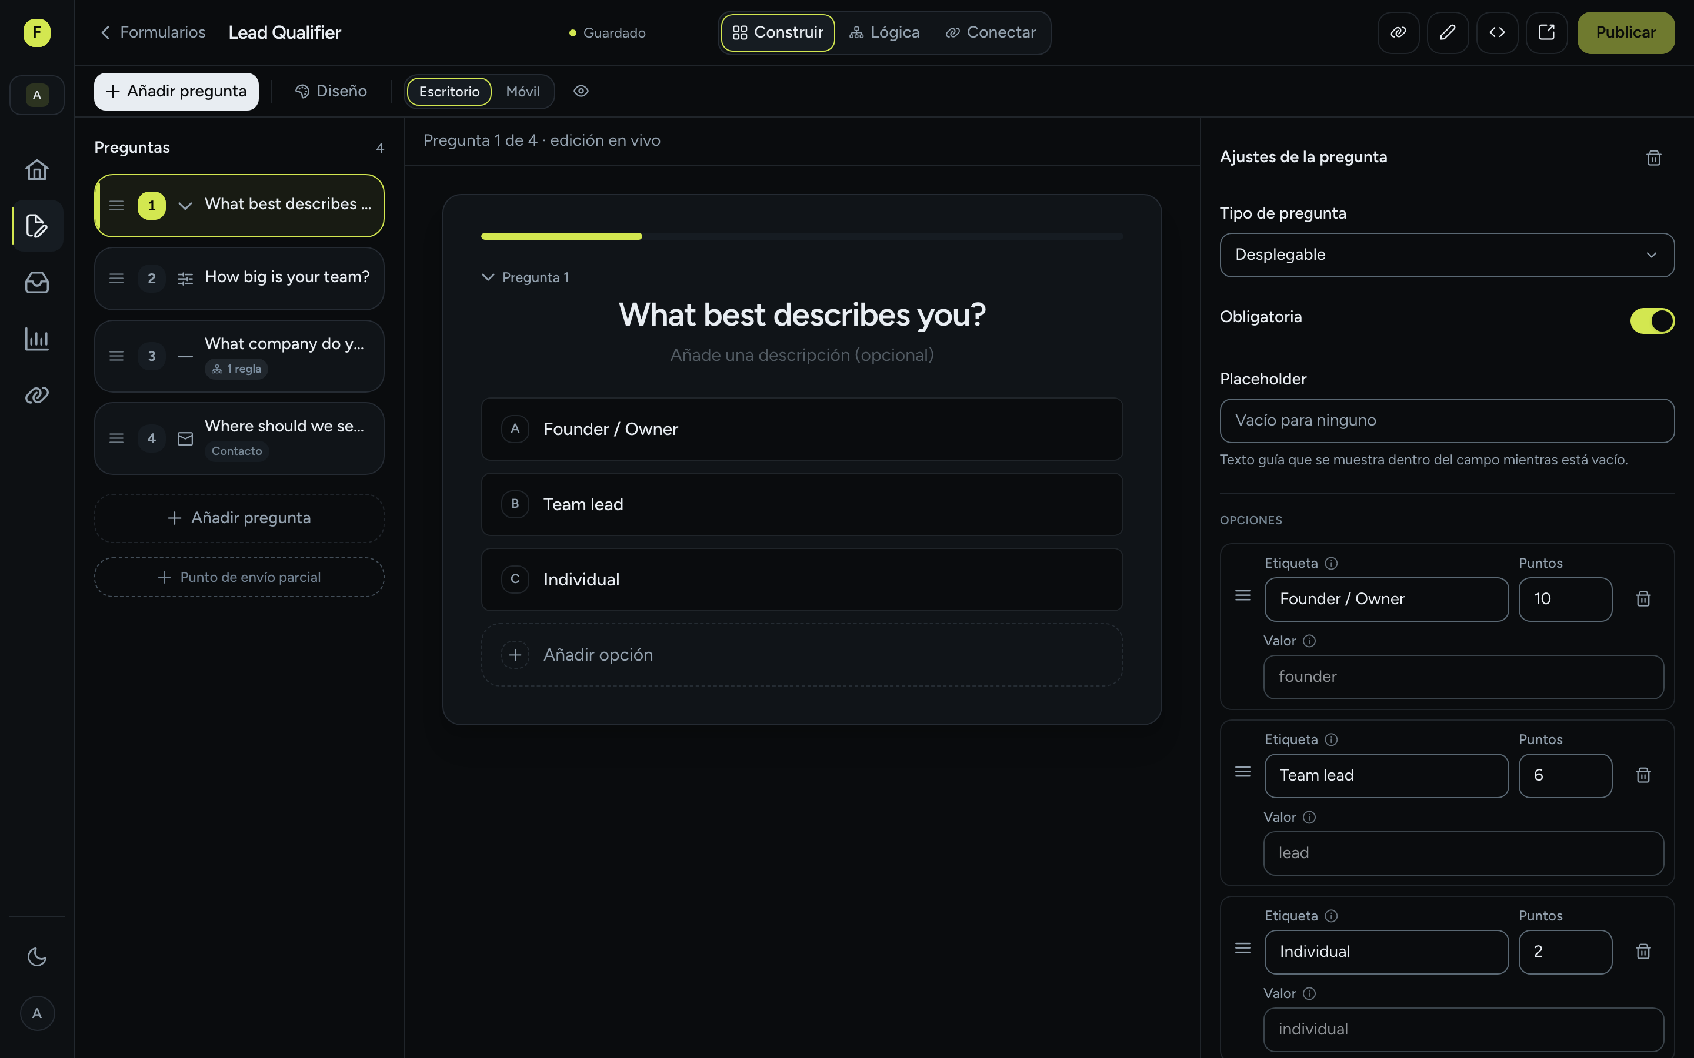Click the Publicar button
Image resolution: width=1694 pixels, height=1058 pixels.
1625,32
